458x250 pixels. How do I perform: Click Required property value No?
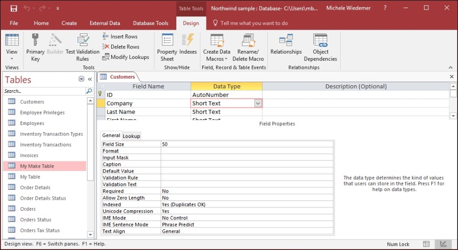coord(247,191)
